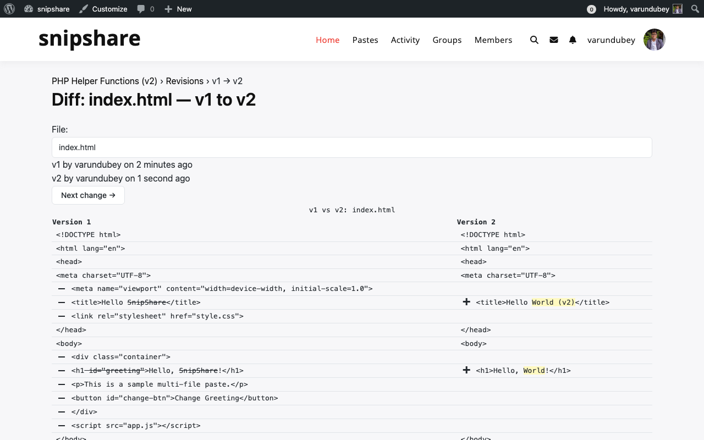This screenshot has width=704, height=440.
Task: Open the File selector showing index.html
Action: pyautogui.click(x=352, y=147)
